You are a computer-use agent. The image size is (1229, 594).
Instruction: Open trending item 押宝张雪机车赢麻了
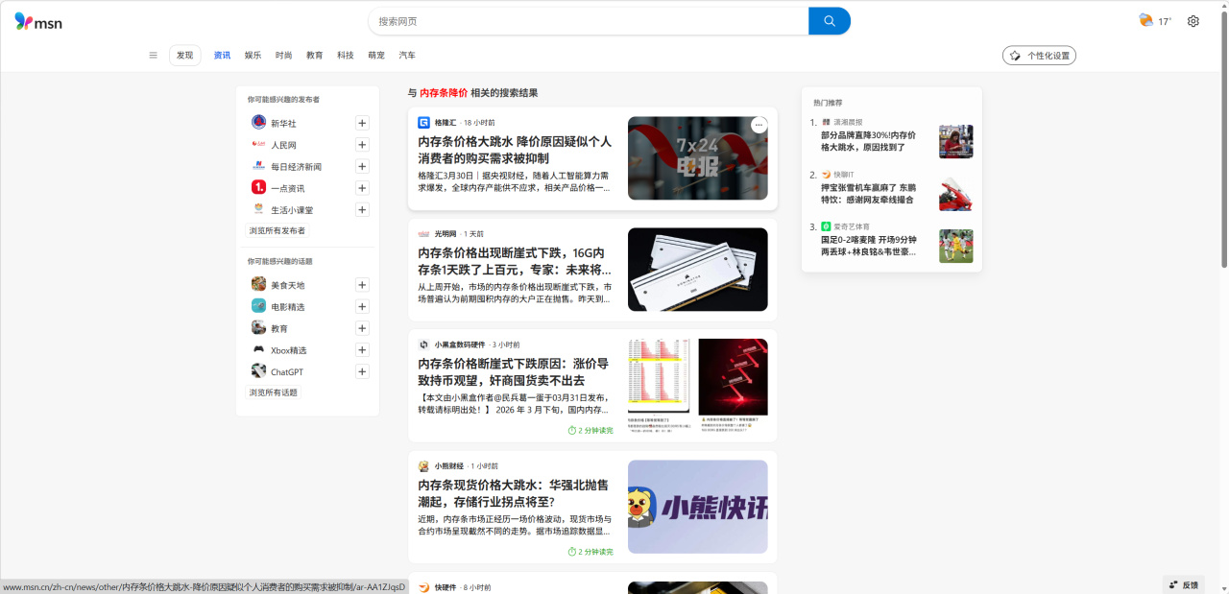click(867, 194)
